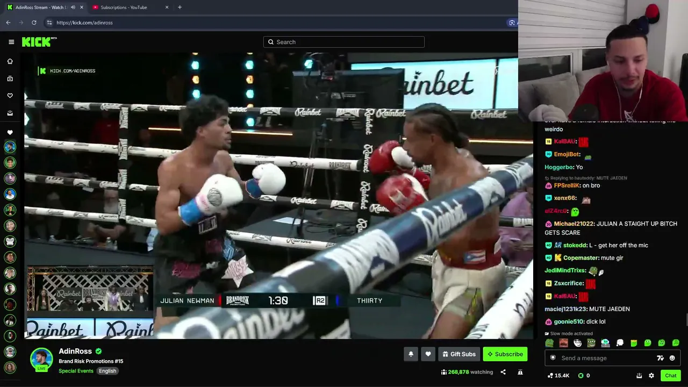Open the Kick hamburger menu

11,42
